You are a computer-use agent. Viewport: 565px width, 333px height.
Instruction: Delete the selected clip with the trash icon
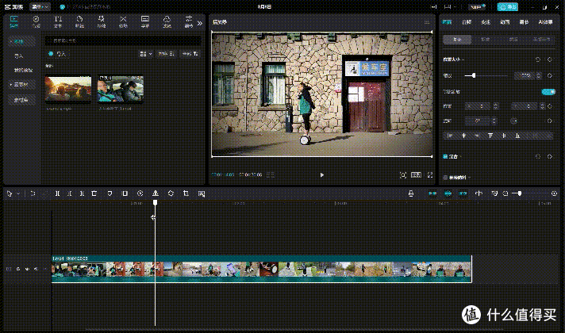pos(94,193)
